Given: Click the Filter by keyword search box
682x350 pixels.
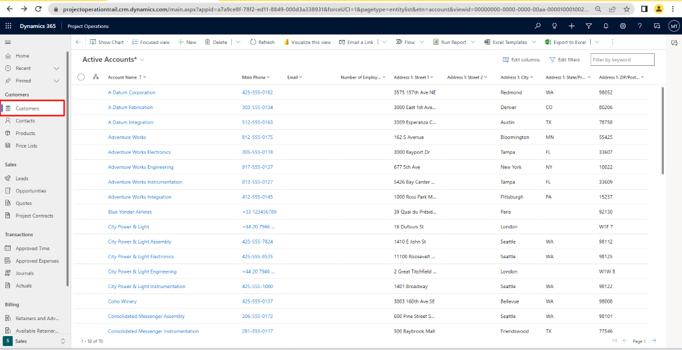Looking at the screenshot, I should [x=622, y=60].
